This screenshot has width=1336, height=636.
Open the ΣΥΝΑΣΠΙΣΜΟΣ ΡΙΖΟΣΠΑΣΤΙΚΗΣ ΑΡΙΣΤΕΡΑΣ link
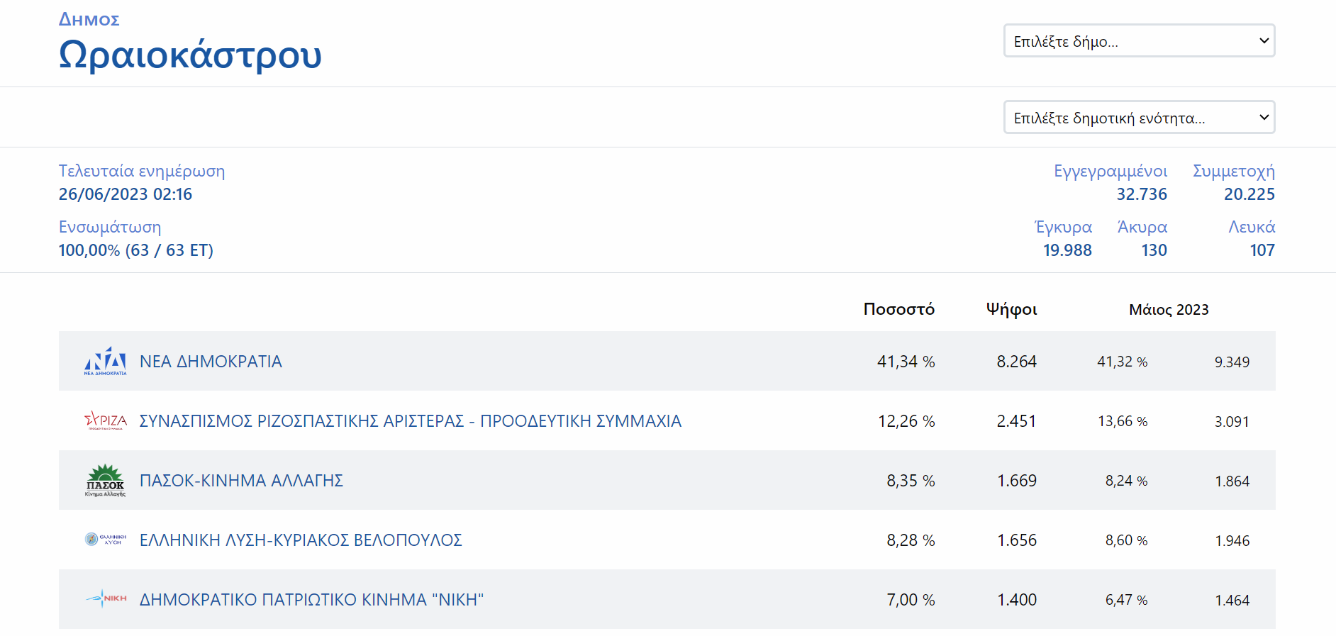pyautogui.click(x=410, y=421)
